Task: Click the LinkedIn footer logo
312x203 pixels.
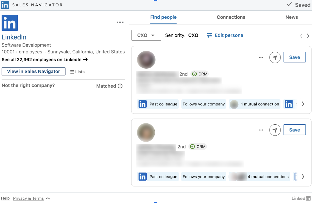Action: [x=301, y=198]
